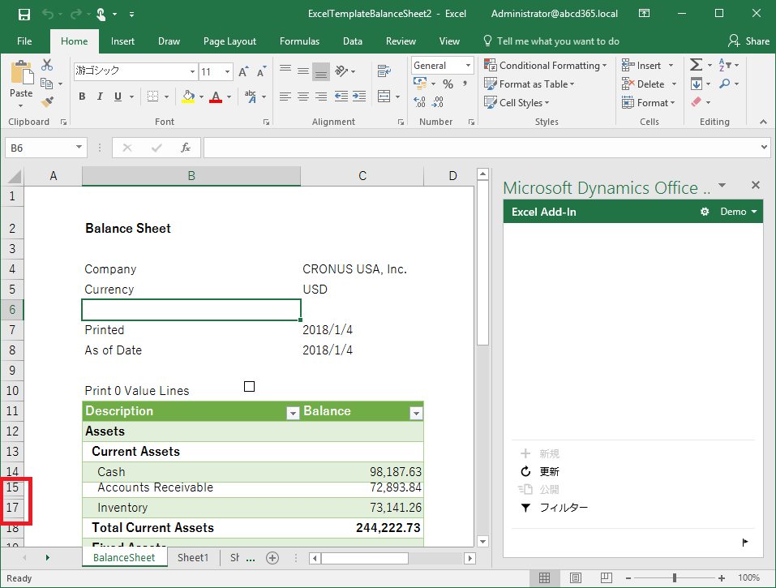The image size is (776, 588).
Task: Add a new sheet with plus button
Action: [x=272, y=558]
